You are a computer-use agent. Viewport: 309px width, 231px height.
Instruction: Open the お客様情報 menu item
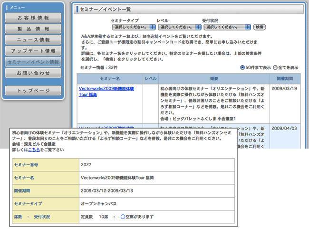coord(33,18)
